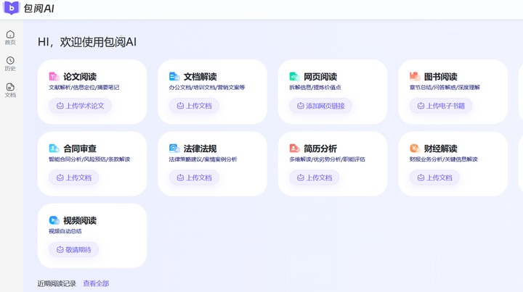Click the 视频阅读 play icon

coord(54,220)
